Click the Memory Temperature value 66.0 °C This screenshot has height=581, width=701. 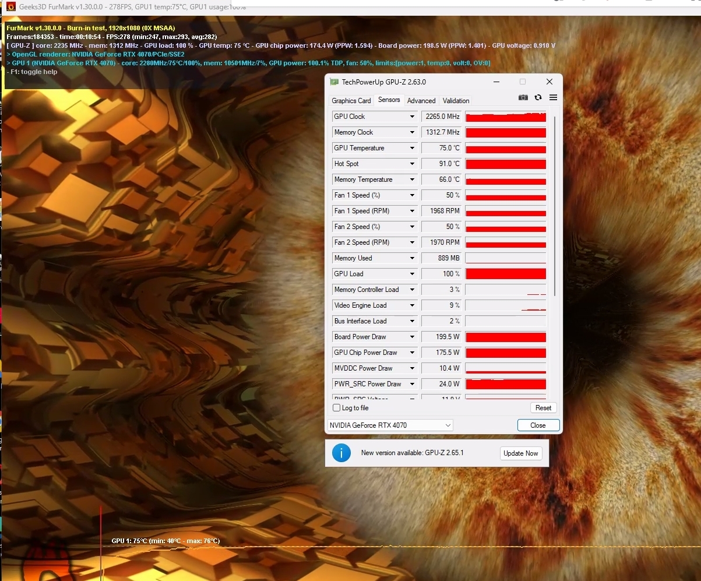[x=442, y=179]
